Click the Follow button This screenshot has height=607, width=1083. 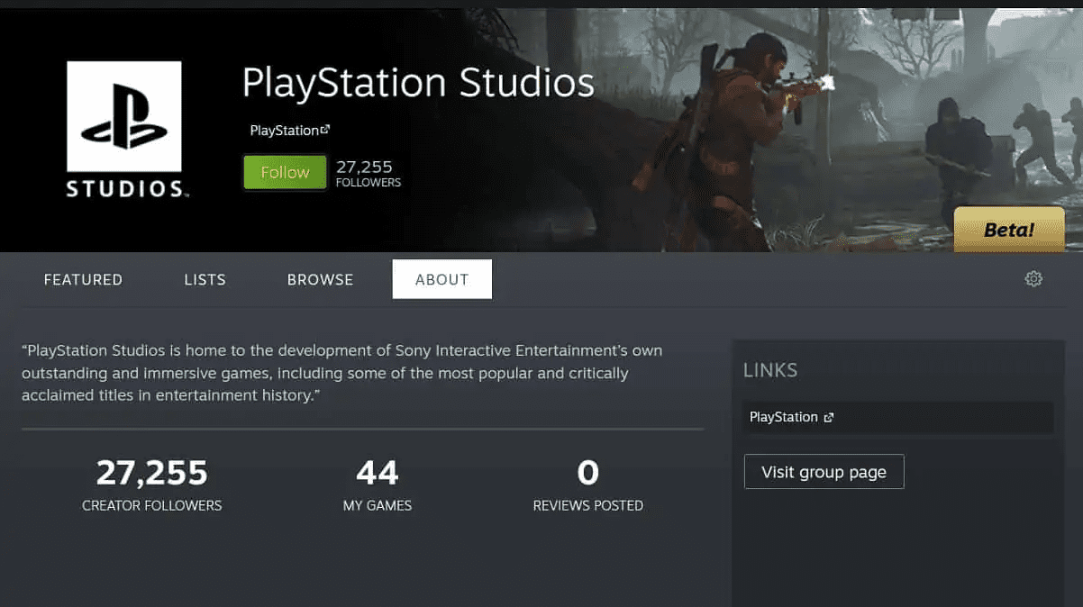[285, 172]
